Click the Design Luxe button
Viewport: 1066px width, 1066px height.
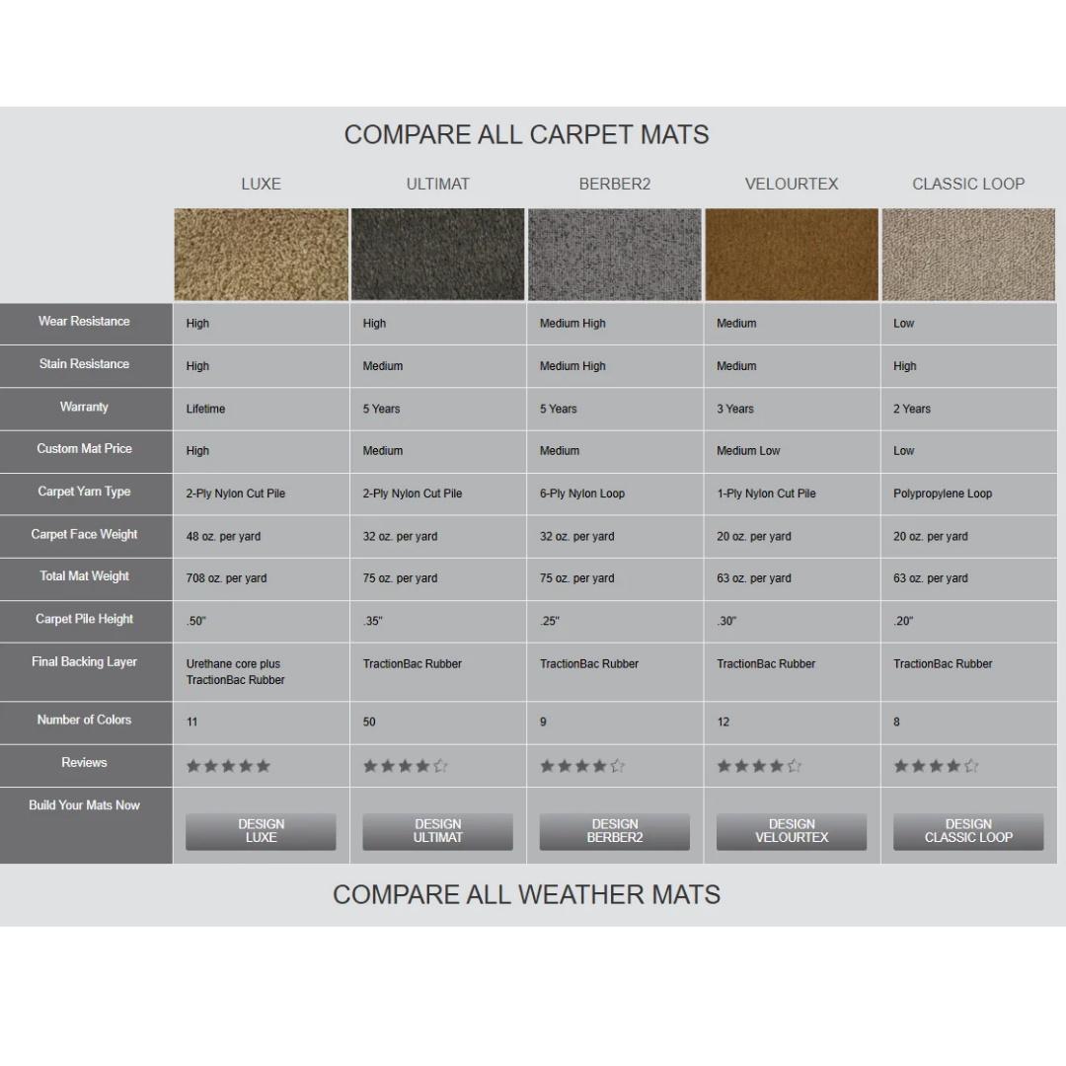261,831
